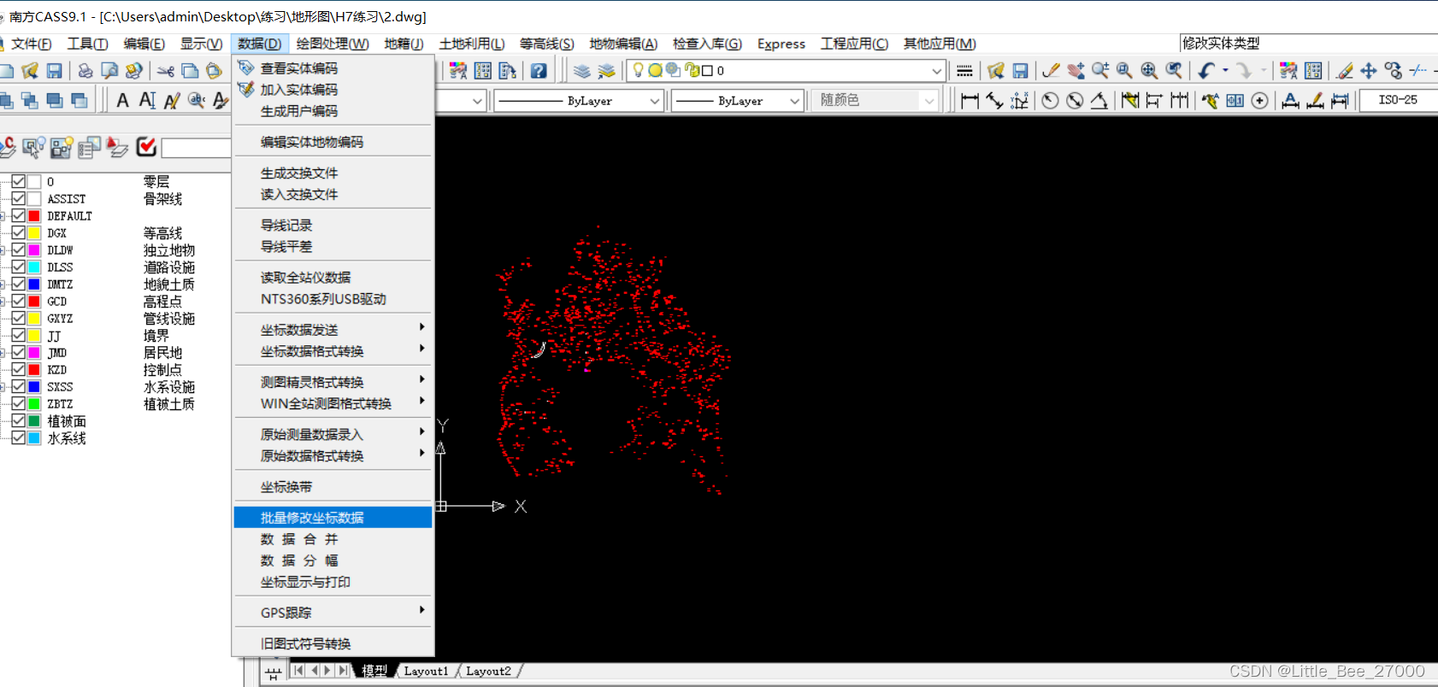The height and width of the screenshot is (687, 1438).
Task: Expand the 坐标数据发送 submenu
Action: (x=333, y=330)
